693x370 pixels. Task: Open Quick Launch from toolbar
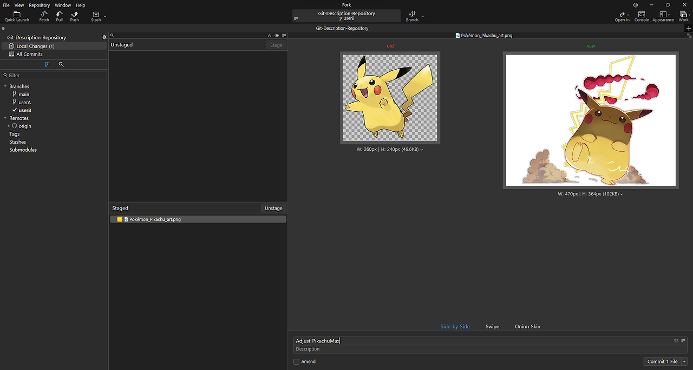click(x=17, y=16)
